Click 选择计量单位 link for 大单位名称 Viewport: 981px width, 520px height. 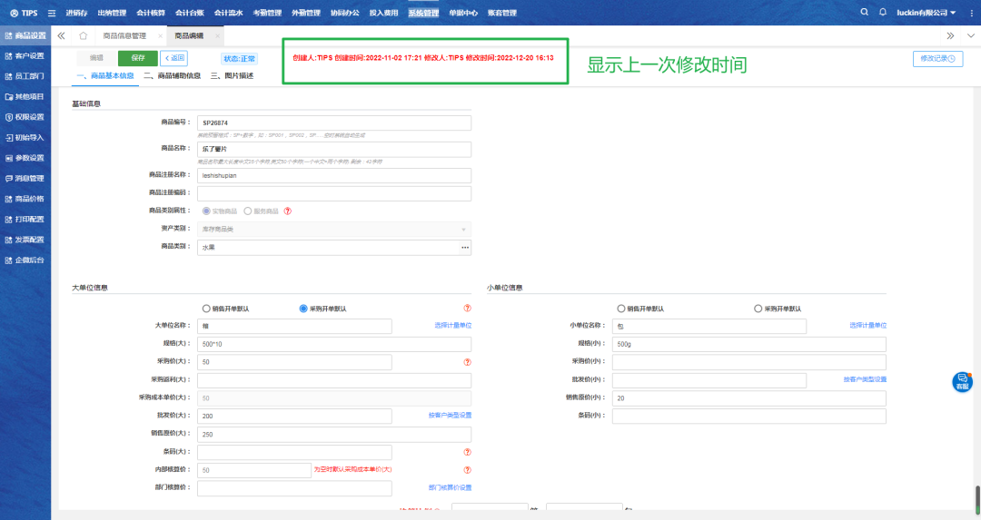[452, 325]
